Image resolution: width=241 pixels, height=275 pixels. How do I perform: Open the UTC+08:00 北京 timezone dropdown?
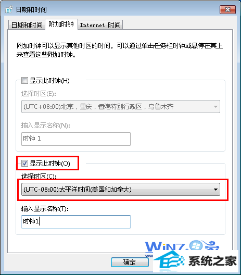click(121, 106)
